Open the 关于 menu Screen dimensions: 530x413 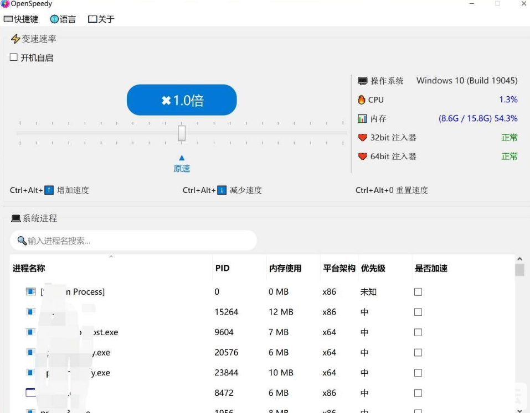pyautogui.click(x=101, y=19)
